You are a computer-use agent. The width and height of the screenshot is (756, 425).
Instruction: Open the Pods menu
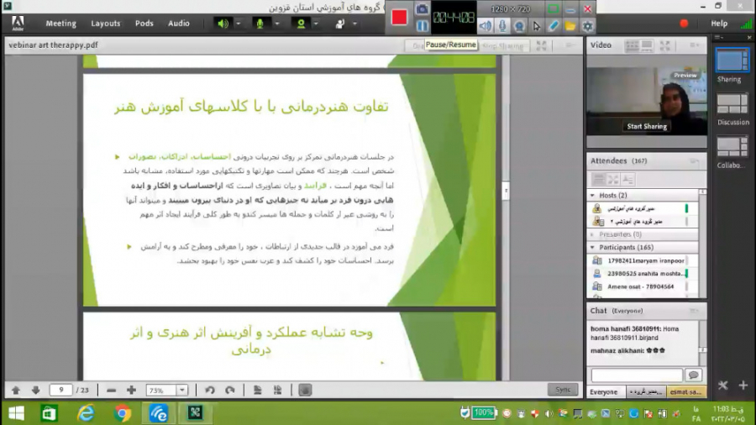point(144,24)
